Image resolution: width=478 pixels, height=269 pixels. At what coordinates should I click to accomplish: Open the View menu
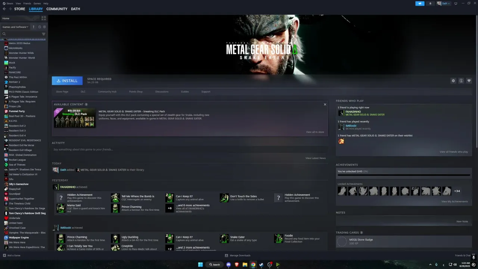click(x=18, y=3)
